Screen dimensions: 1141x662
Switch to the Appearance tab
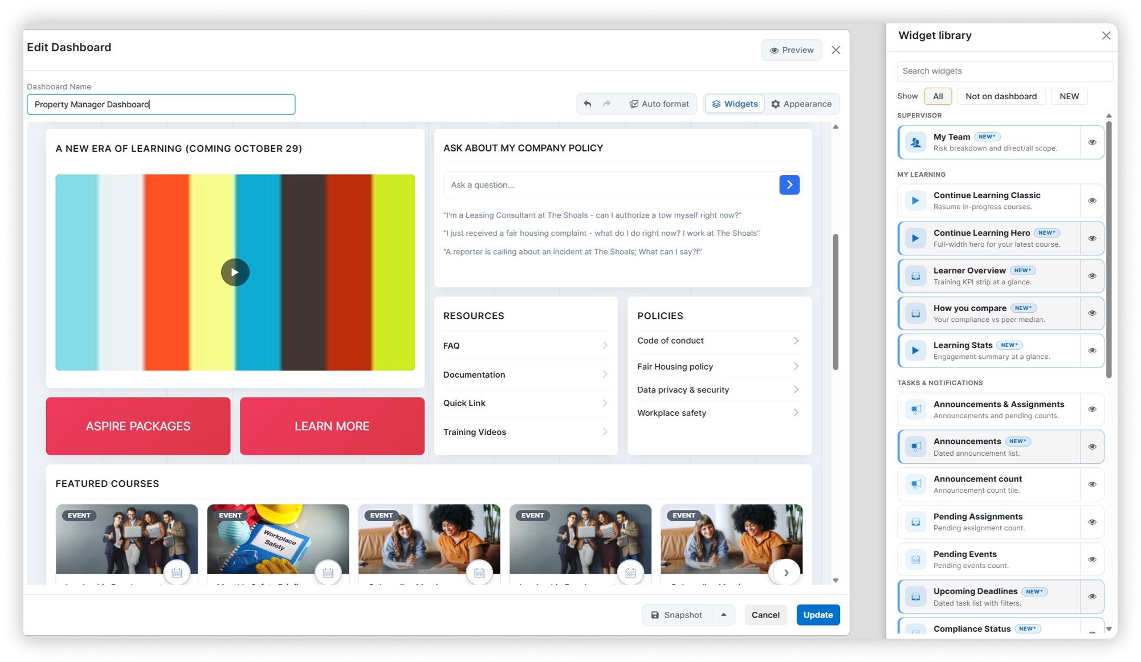click(x=801, y=104)
